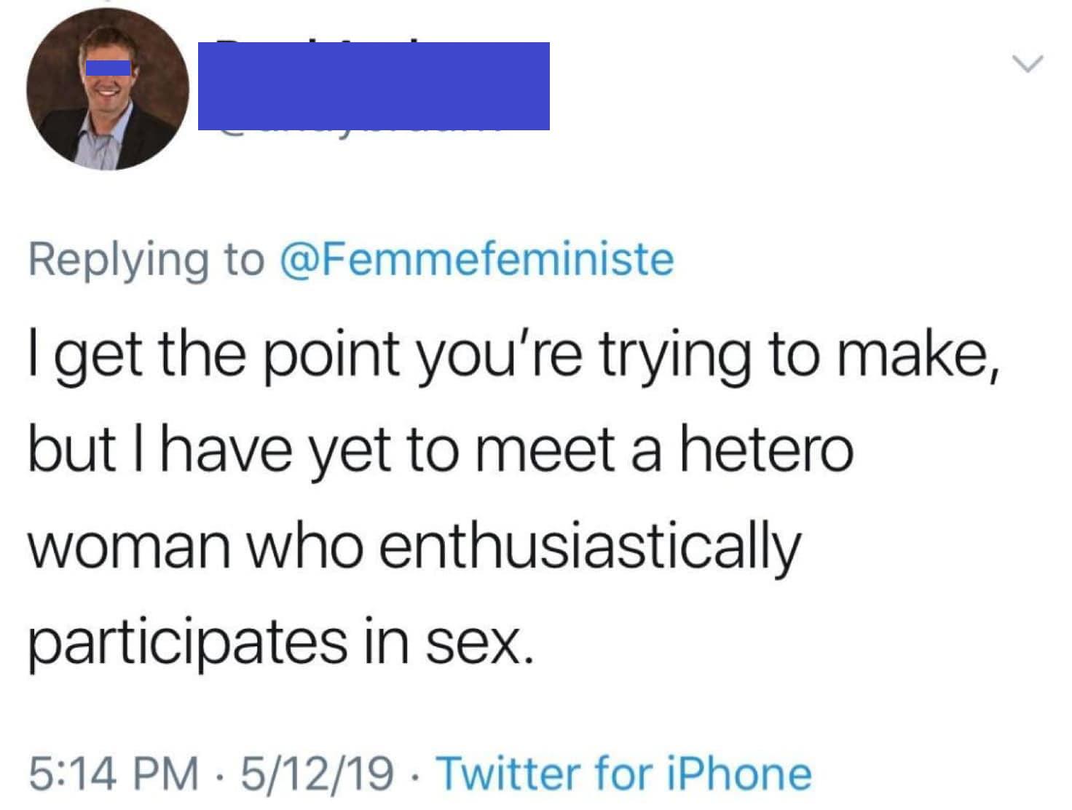Image resolution: width=1072 pixels, height=810 pixels.
Task: Open the @Femmefeministe profile link
Action: coord(478,260)
